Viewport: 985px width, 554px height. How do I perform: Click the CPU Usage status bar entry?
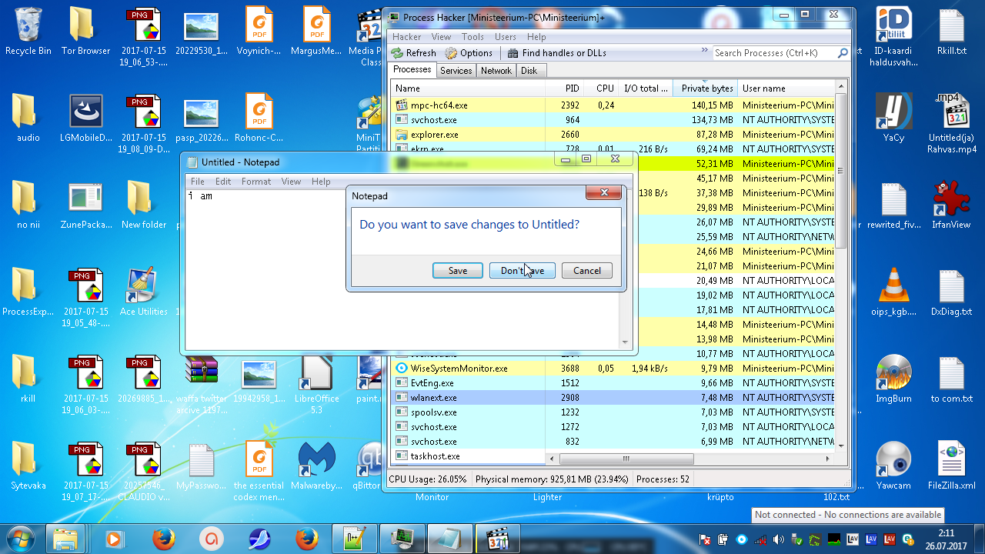pyautogui.click(x=428, y=479)
